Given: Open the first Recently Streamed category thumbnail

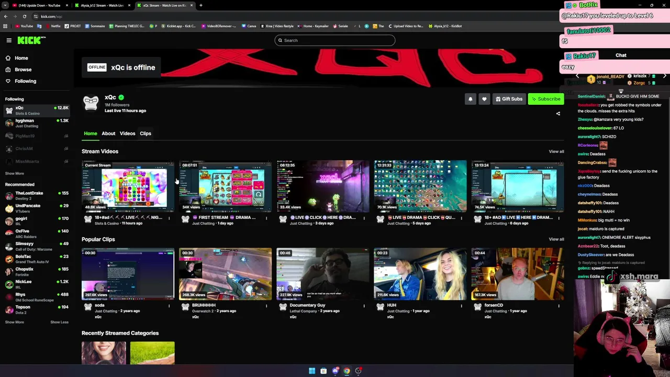Looking at the screenshot, I should pyautogui.click(x=104, y=353).
